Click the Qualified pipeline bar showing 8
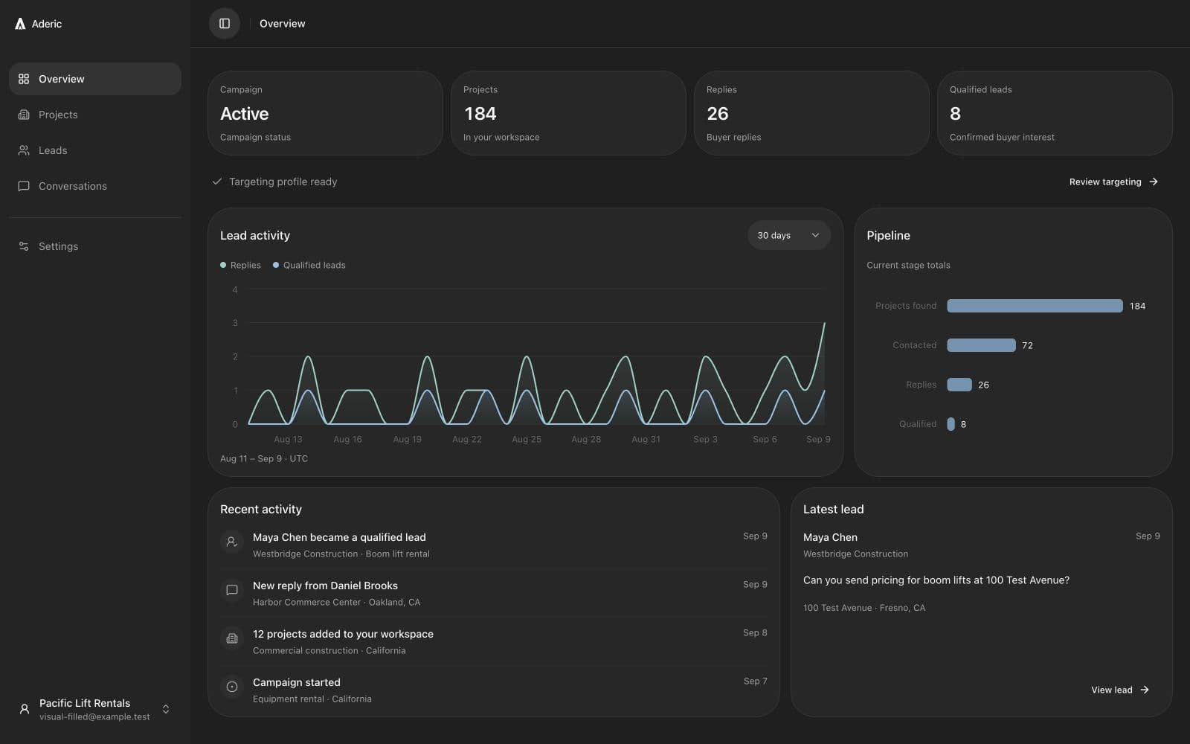1190x744 pixels. coord(951,424)
